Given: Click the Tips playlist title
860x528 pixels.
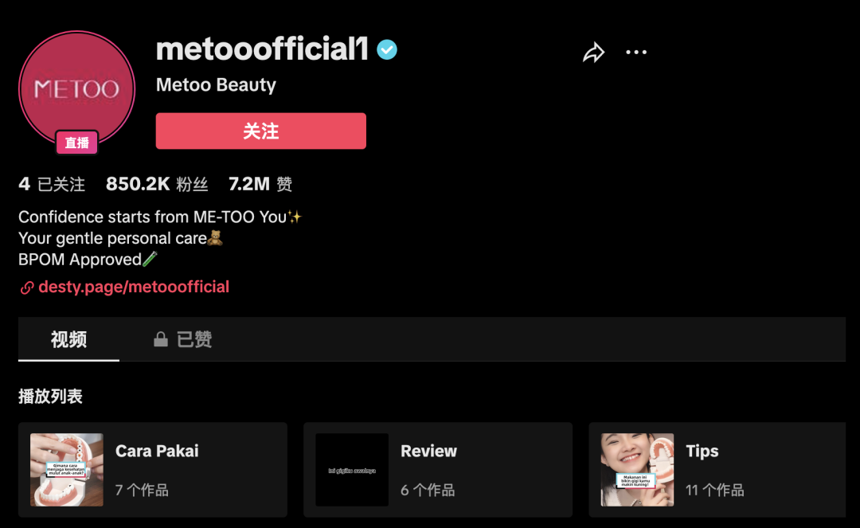Looking at the screenshot, I should click(x=702, y=451).
